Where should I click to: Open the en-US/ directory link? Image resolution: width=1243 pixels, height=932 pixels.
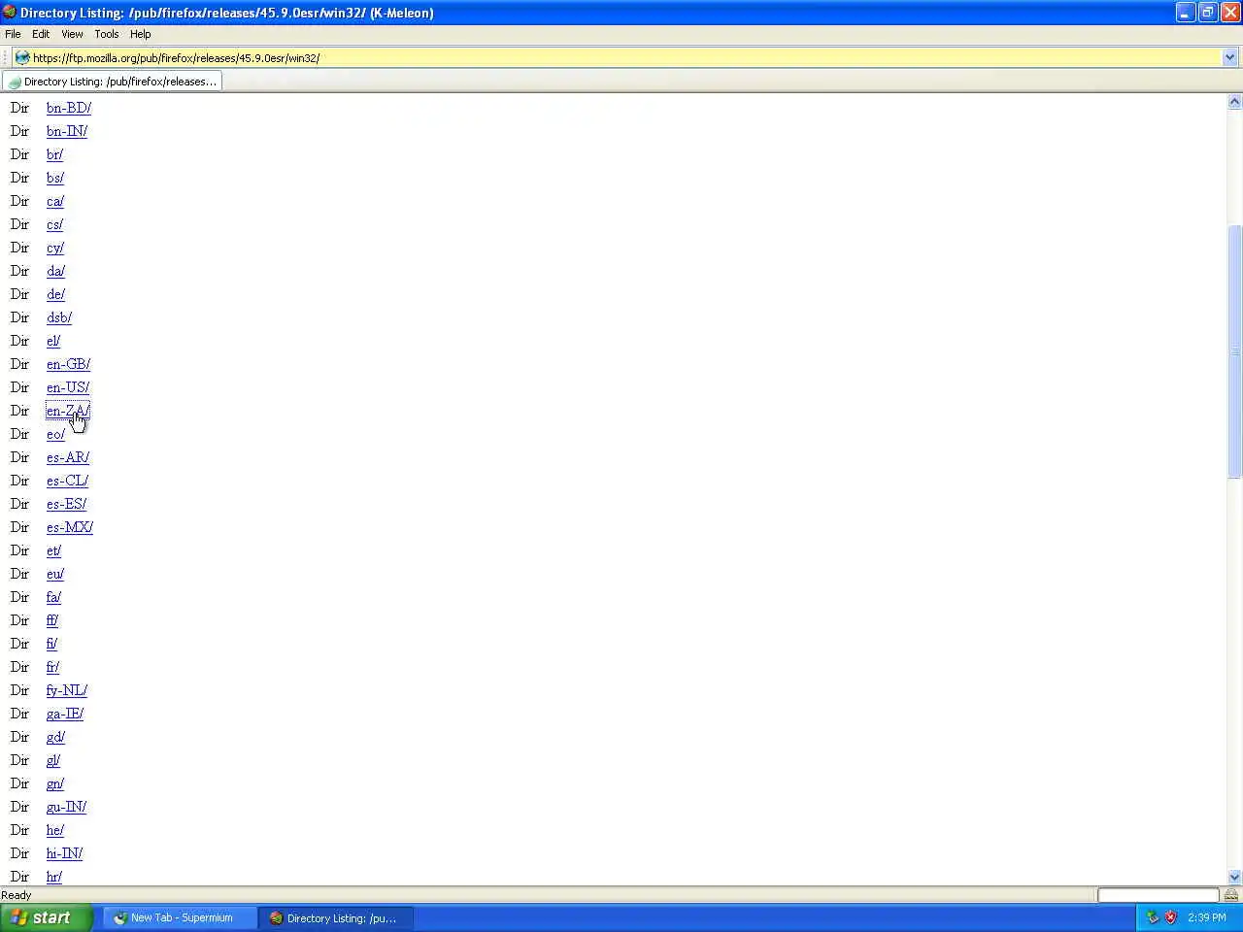point(68,387)
